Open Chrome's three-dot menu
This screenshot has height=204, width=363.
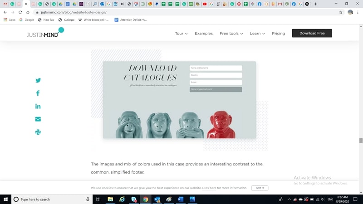[358, 12]
